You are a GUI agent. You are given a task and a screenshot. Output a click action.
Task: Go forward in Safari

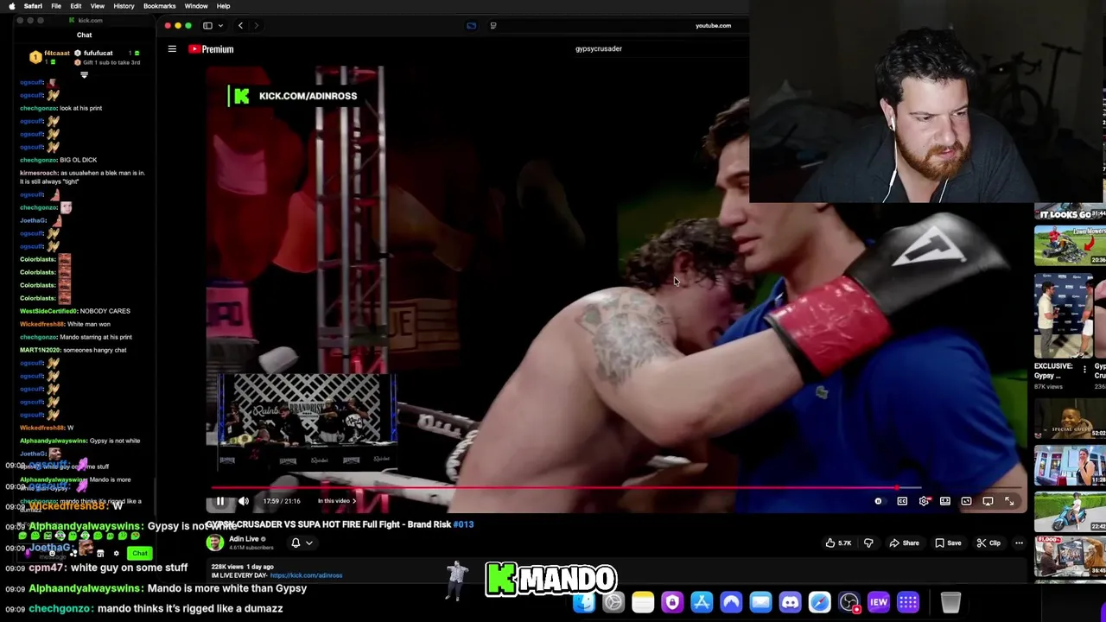tap(256, 26)
